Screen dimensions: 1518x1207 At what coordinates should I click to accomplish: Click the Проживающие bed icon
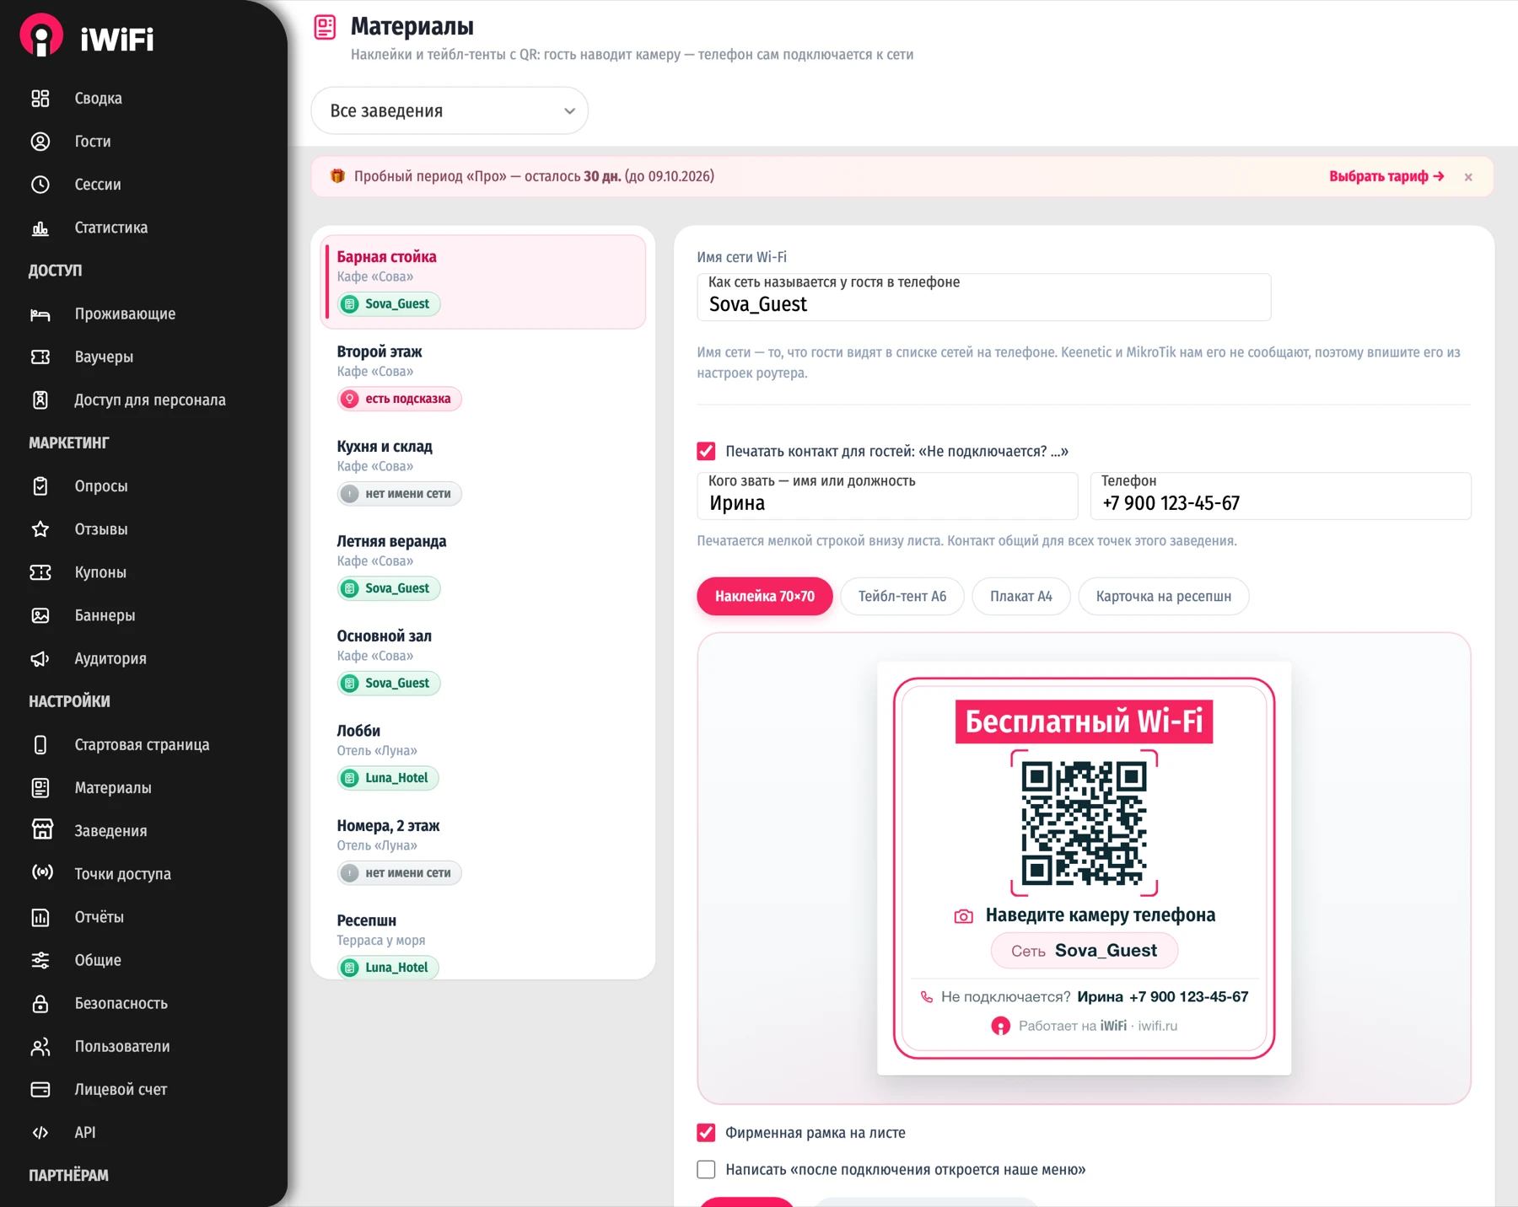(40, 314)
